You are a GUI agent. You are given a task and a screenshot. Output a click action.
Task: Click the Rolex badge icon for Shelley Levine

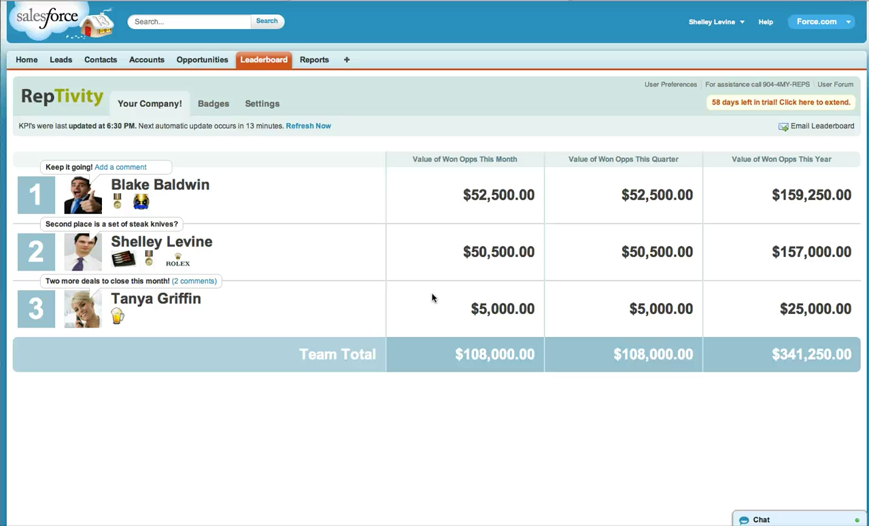pos(177,260)
